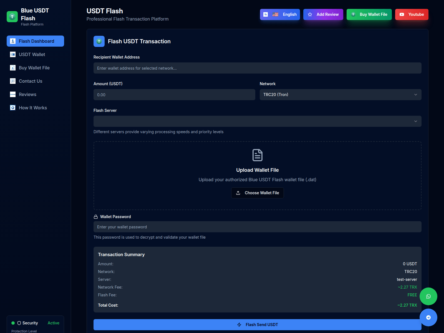Open USDT Wallet page from sidebar
The image size is (444, 333).
pyautogui.click(x=35, y=54)
